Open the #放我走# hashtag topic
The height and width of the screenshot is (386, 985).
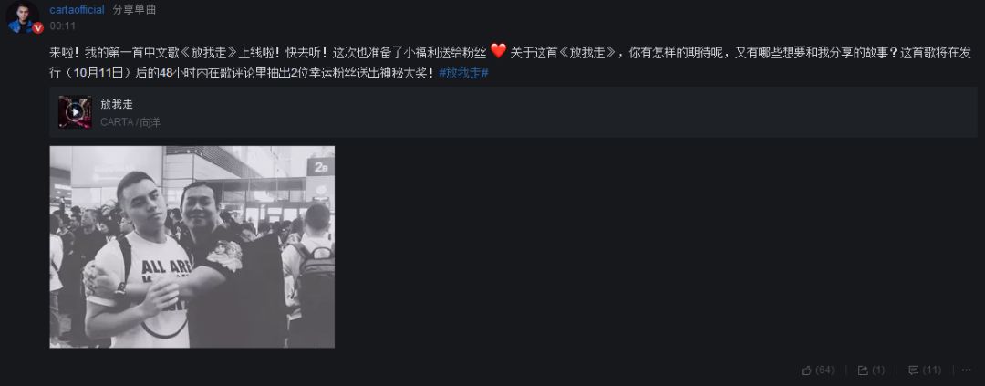(x=463, y=73)
